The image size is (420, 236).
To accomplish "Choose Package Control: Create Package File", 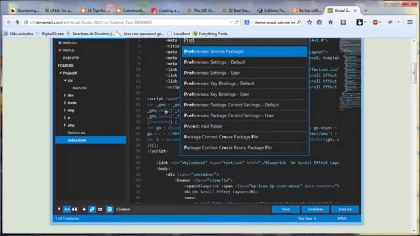I will tap(244, 137).
